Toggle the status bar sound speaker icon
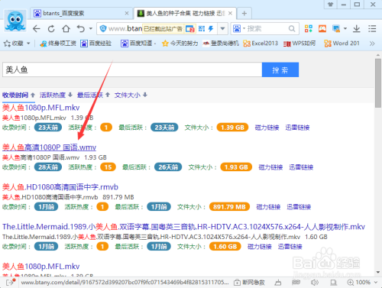Image resolution: width=382 pixels, height=288 pixels. (315, 282)
